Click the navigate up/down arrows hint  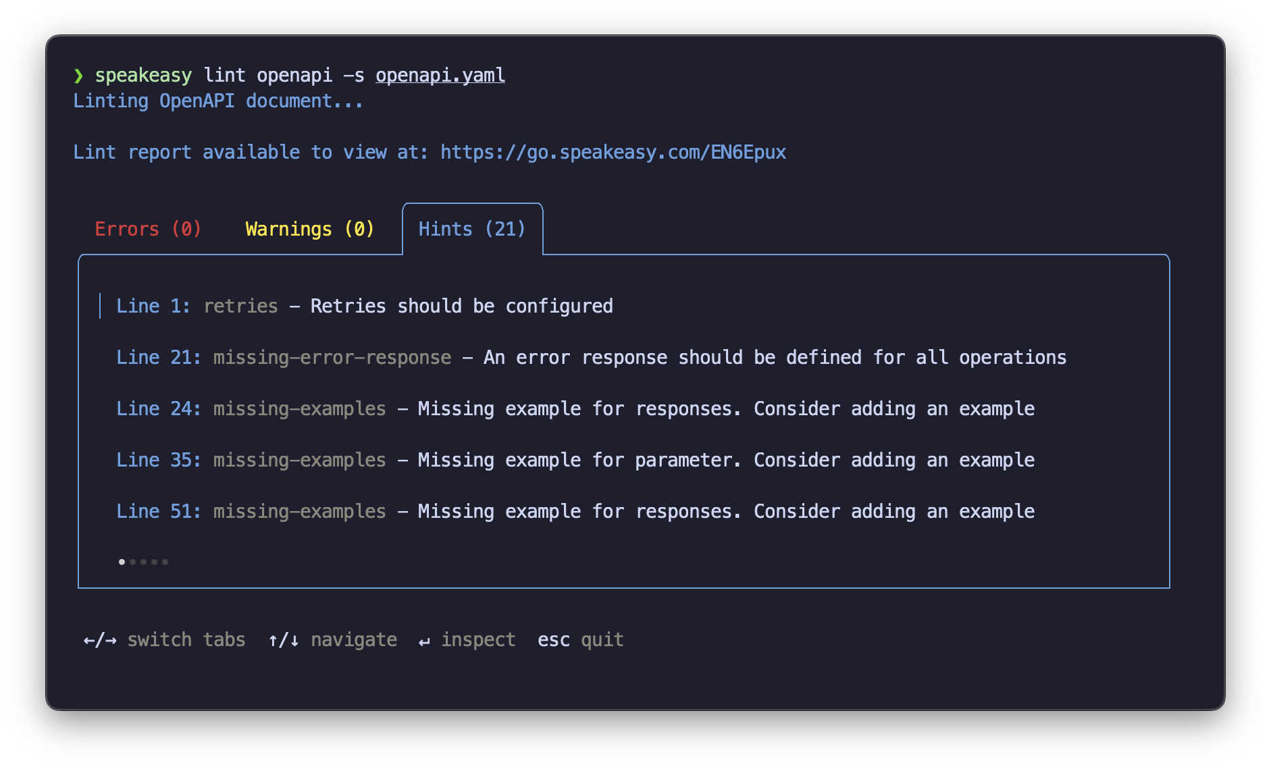click(282, 640)
